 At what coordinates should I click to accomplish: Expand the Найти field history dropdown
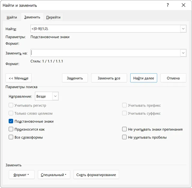pyautogui.click(x=183, y=29)
